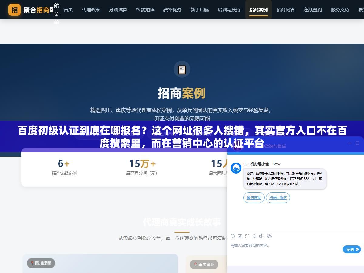This screenshot has height=273, width=364.
Task: Open the 四川成都 case card thumbnail
Action: 100,263
